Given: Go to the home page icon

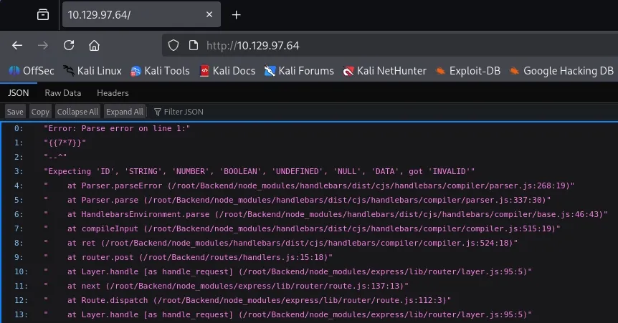Looking at the screenshot, I should click(x=94, y=46).
